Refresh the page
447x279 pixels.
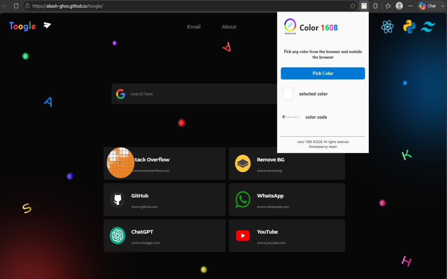[16, 6]
